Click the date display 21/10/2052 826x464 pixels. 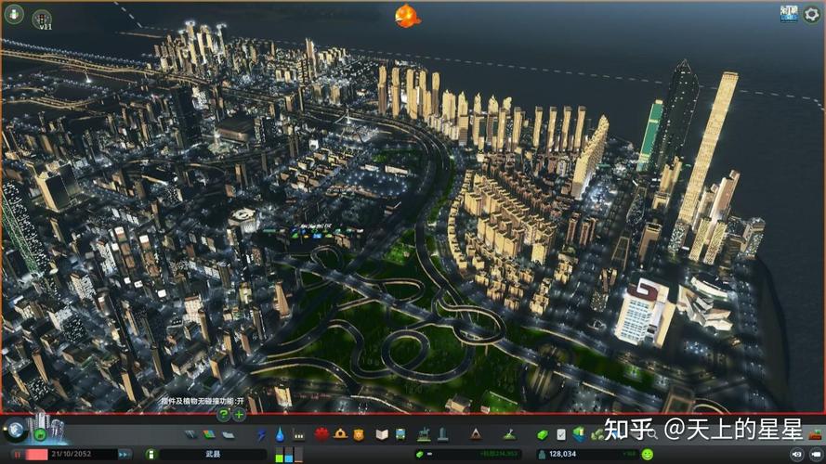72,454
